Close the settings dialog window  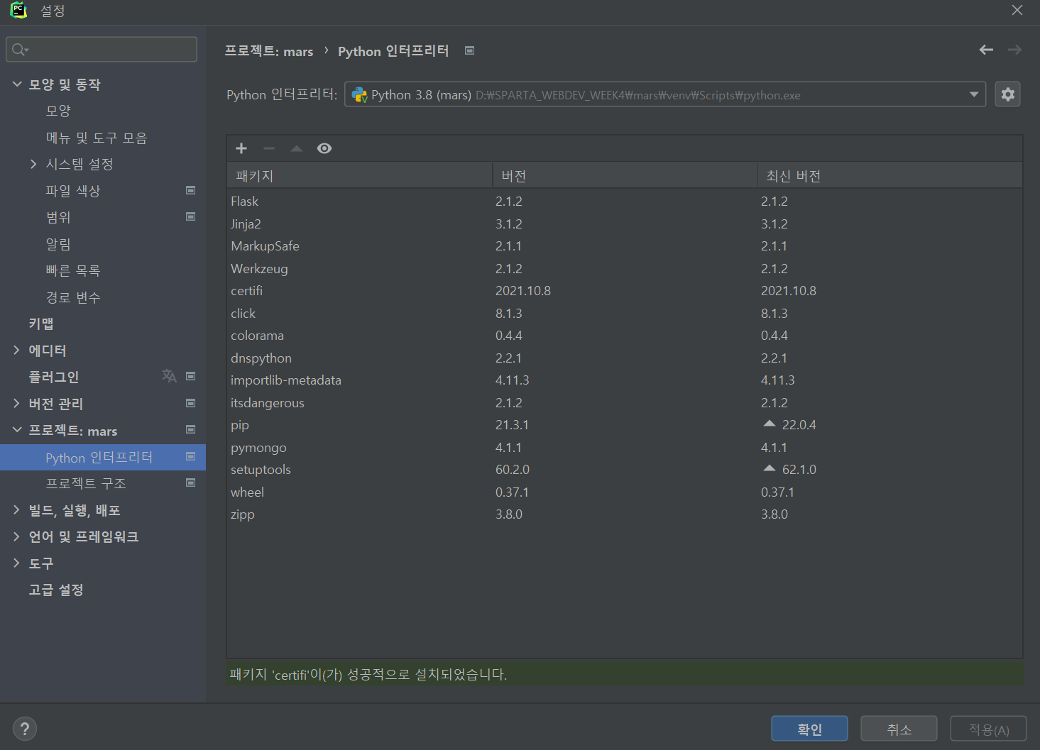click(x=1017, y=10)
